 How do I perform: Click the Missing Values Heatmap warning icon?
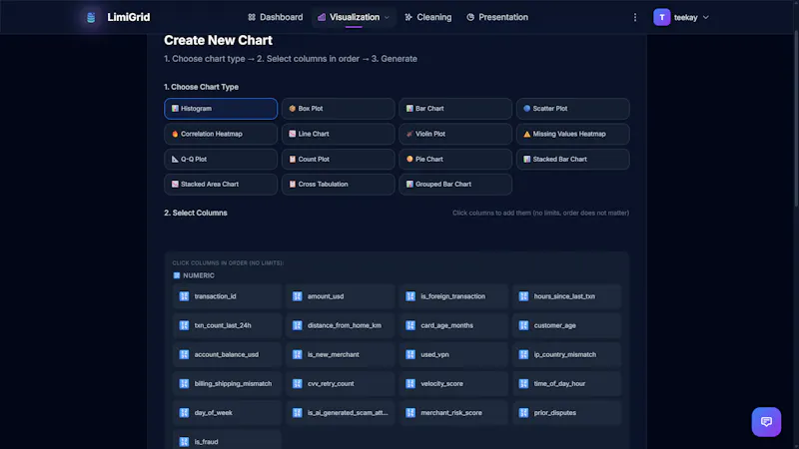(x=527, y=134)
